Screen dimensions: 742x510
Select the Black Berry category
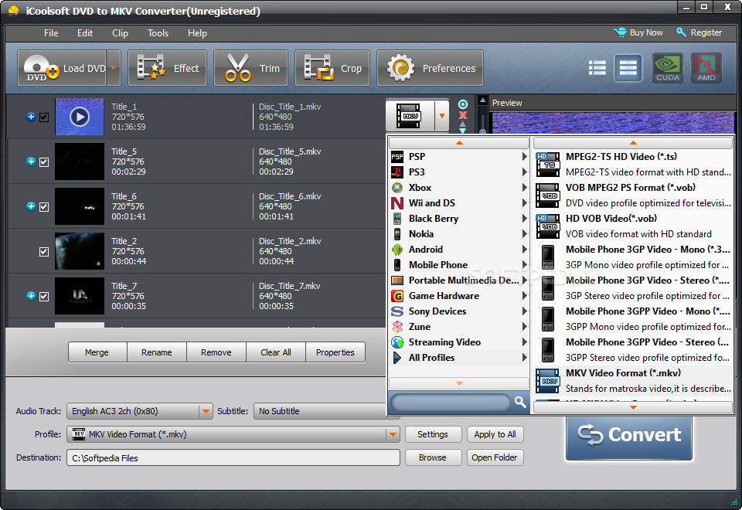pos(458,219)
